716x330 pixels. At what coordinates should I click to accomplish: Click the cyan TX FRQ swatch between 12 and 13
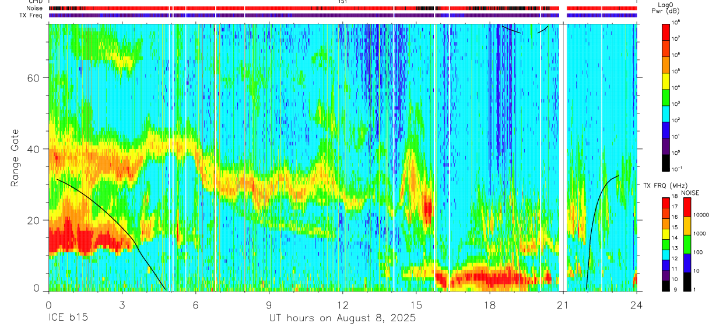coord(665,254)
